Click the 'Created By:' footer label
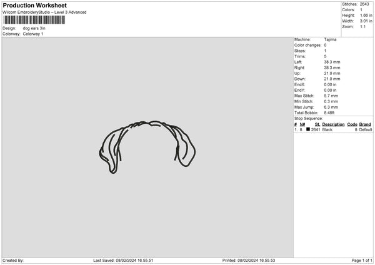This screenshot has height=265, width=375. coord(13,261)
